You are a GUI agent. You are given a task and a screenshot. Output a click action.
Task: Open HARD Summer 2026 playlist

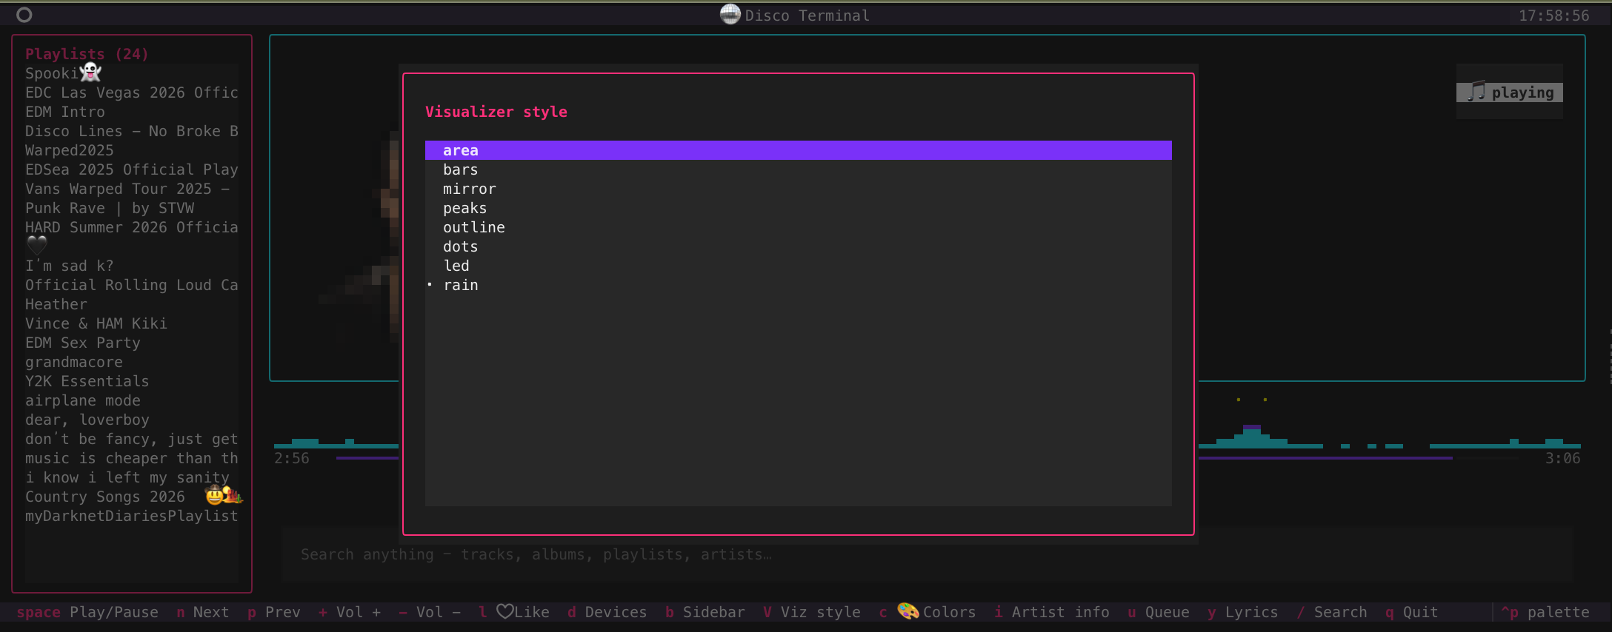(x=132, y=227)
